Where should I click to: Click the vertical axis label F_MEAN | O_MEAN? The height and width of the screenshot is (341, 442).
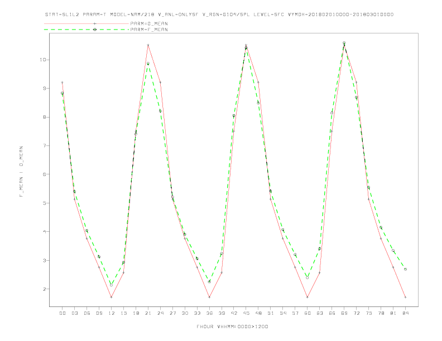pos(21,172)
